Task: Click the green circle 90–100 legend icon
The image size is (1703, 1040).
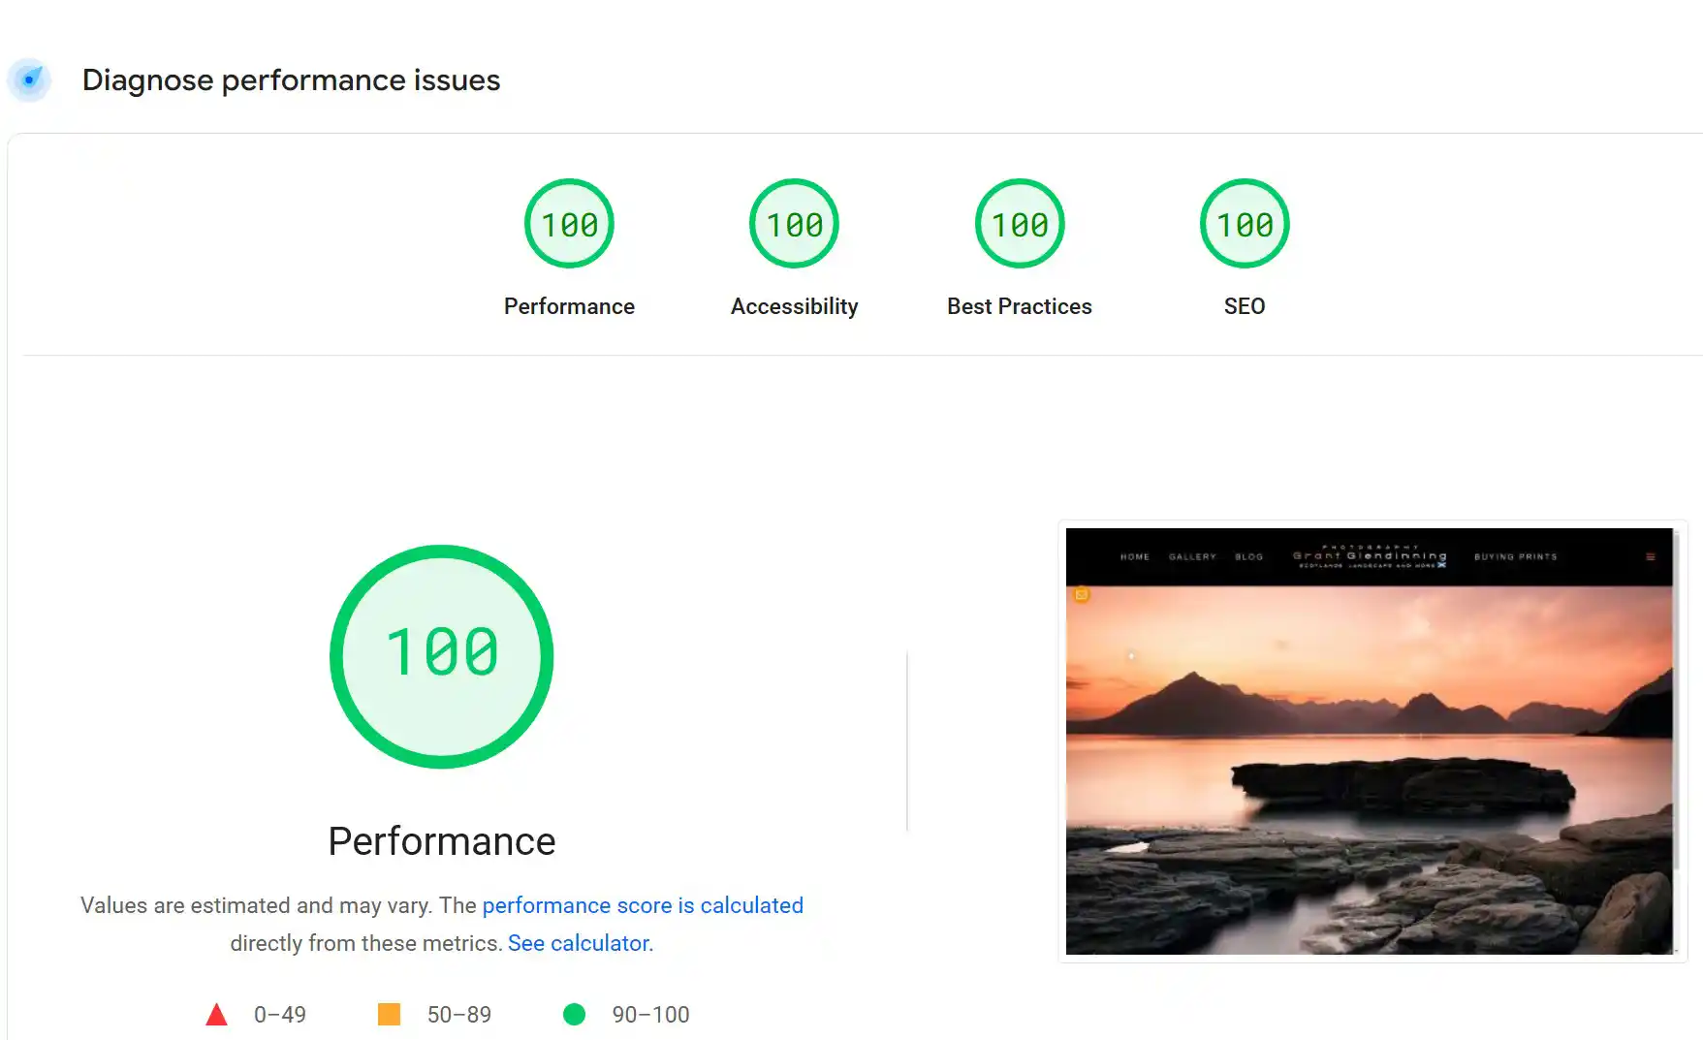Action: point(574,1015)
